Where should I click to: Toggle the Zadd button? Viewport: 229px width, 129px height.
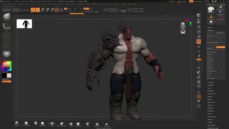coord(86,9)
